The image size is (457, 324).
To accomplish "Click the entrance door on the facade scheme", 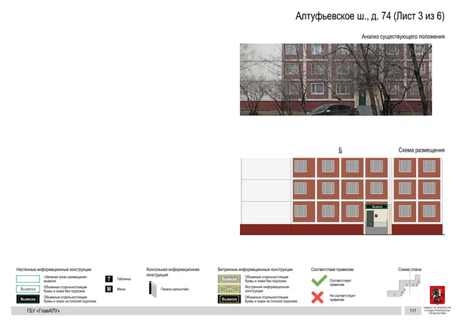I will pyautogui.click(x=370, y=219).
